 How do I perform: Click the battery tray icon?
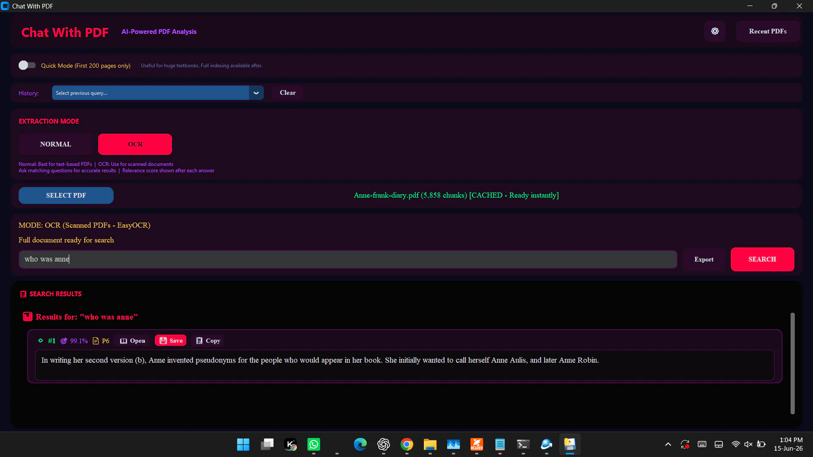(x=761, y=444)
